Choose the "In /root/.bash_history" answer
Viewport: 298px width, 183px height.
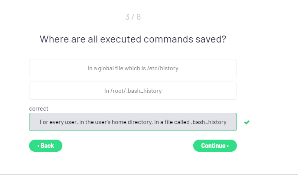(133, 91)
